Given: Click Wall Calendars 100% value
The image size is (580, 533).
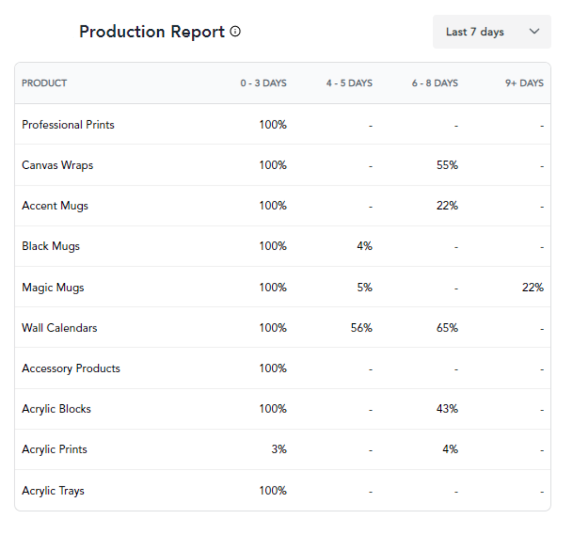Looking at the screenshot, I should tap(273, 328).
